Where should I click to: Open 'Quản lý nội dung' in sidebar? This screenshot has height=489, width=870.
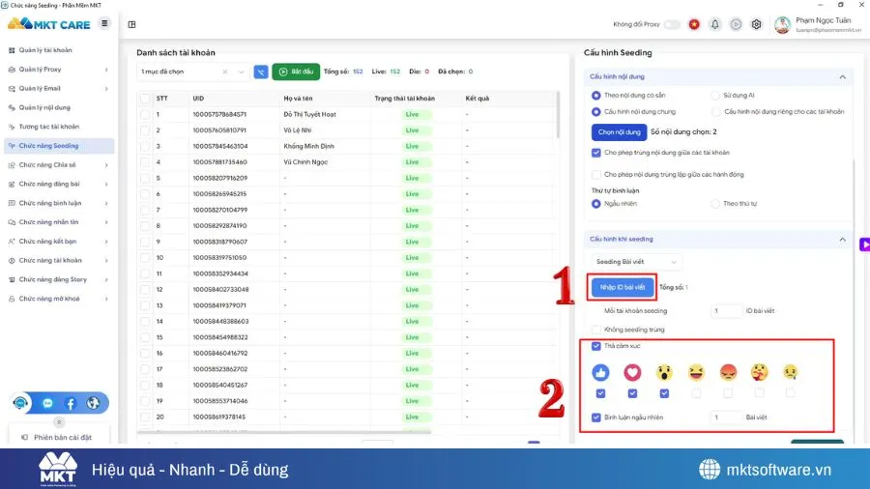[x=58, y=107]
